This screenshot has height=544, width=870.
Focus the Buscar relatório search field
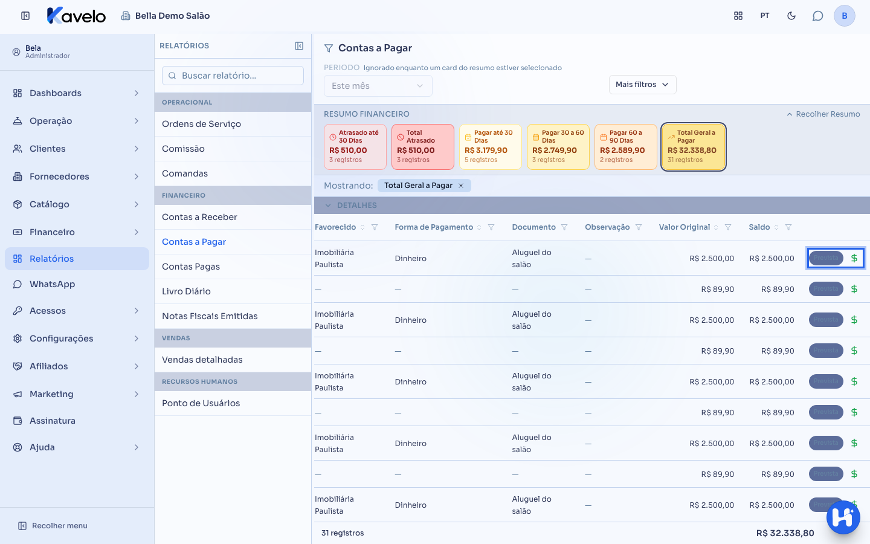pos(233,76)
